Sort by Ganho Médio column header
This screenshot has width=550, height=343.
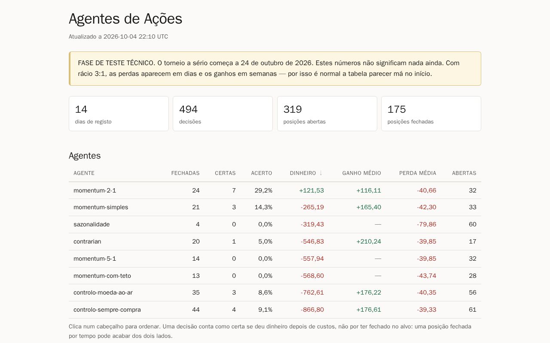(361, 173)
